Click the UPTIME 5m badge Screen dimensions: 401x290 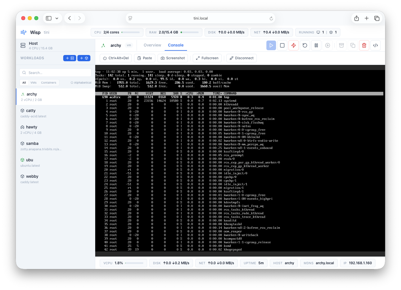tap(254, 263)
